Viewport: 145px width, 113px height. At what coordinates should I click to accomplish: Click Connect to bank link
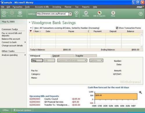click(x=9, y=42)
